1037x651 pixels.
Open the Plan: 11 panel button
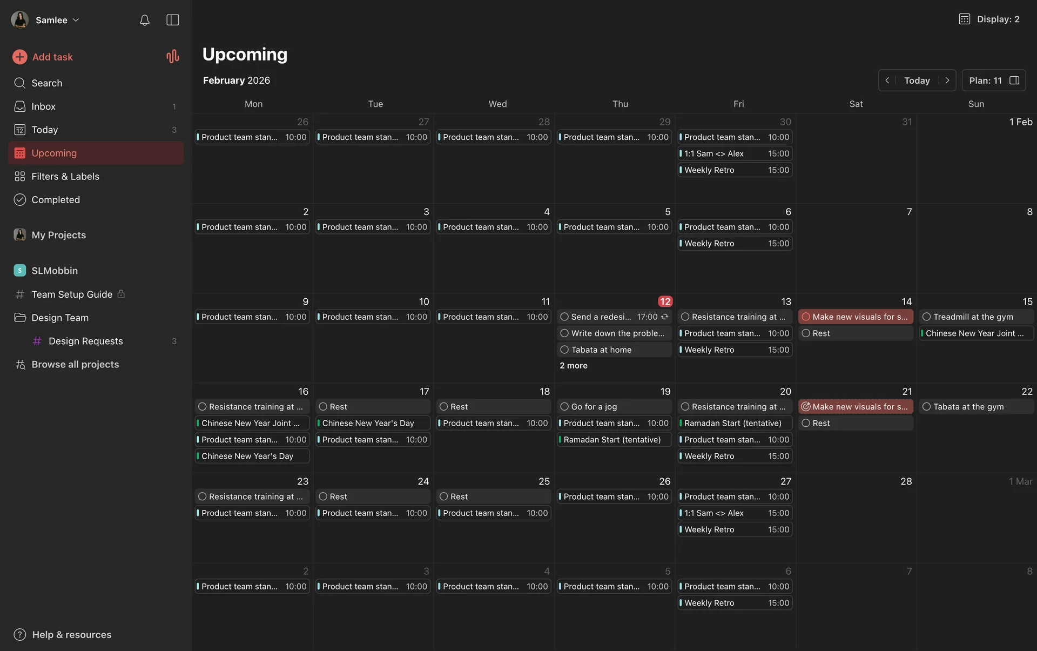click(x=993, y=80)
